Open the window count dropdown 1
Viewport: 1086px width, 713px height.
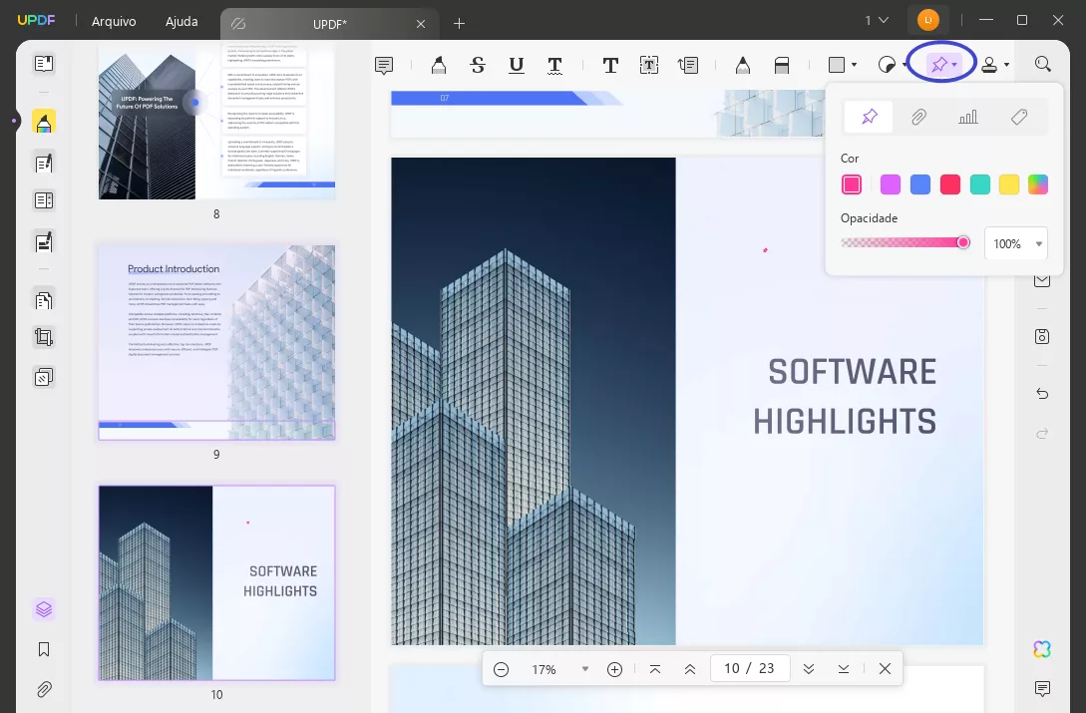tap(877, 20)
